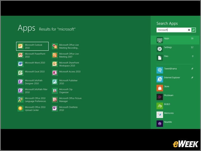Click the 'Microsoft Publisher 2010' text

pyautogui.click(x=68, y=82)
